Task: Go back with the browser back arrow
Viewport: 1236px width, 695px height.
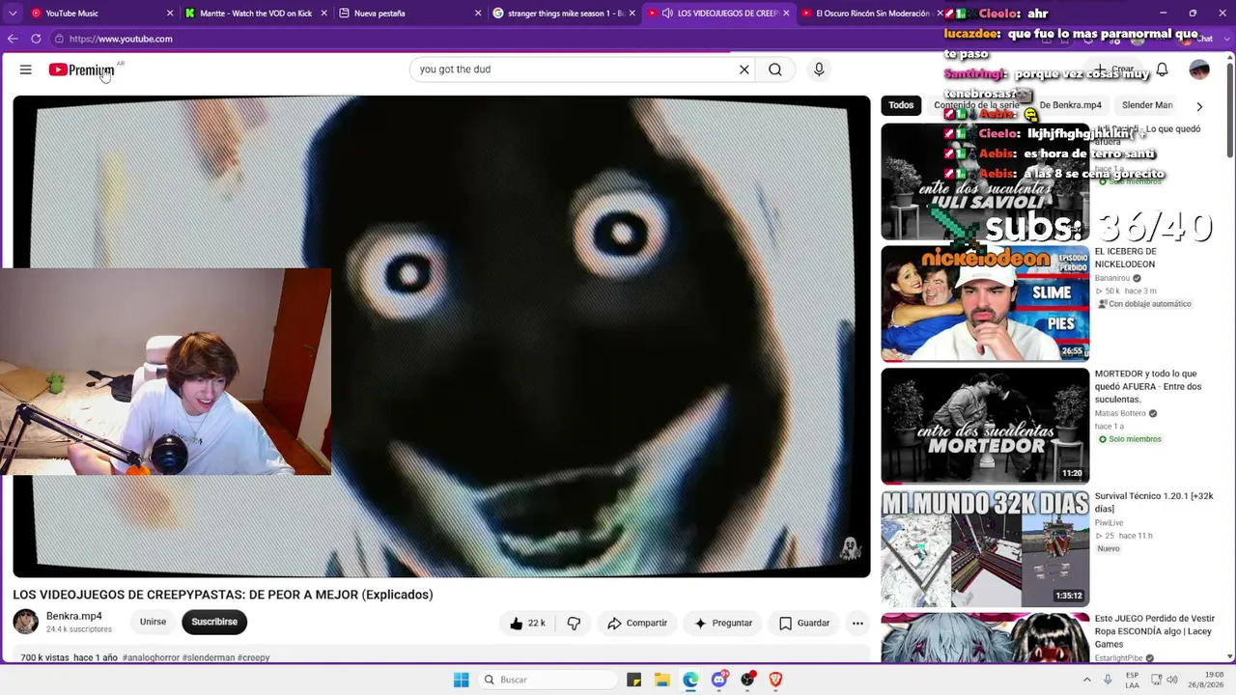Action: [13, 39]
